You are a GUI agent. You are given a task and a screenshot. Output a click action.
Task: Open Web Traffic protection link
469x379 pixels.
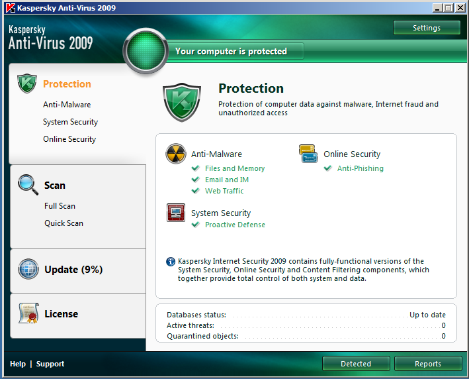click(x=224, y=191)
